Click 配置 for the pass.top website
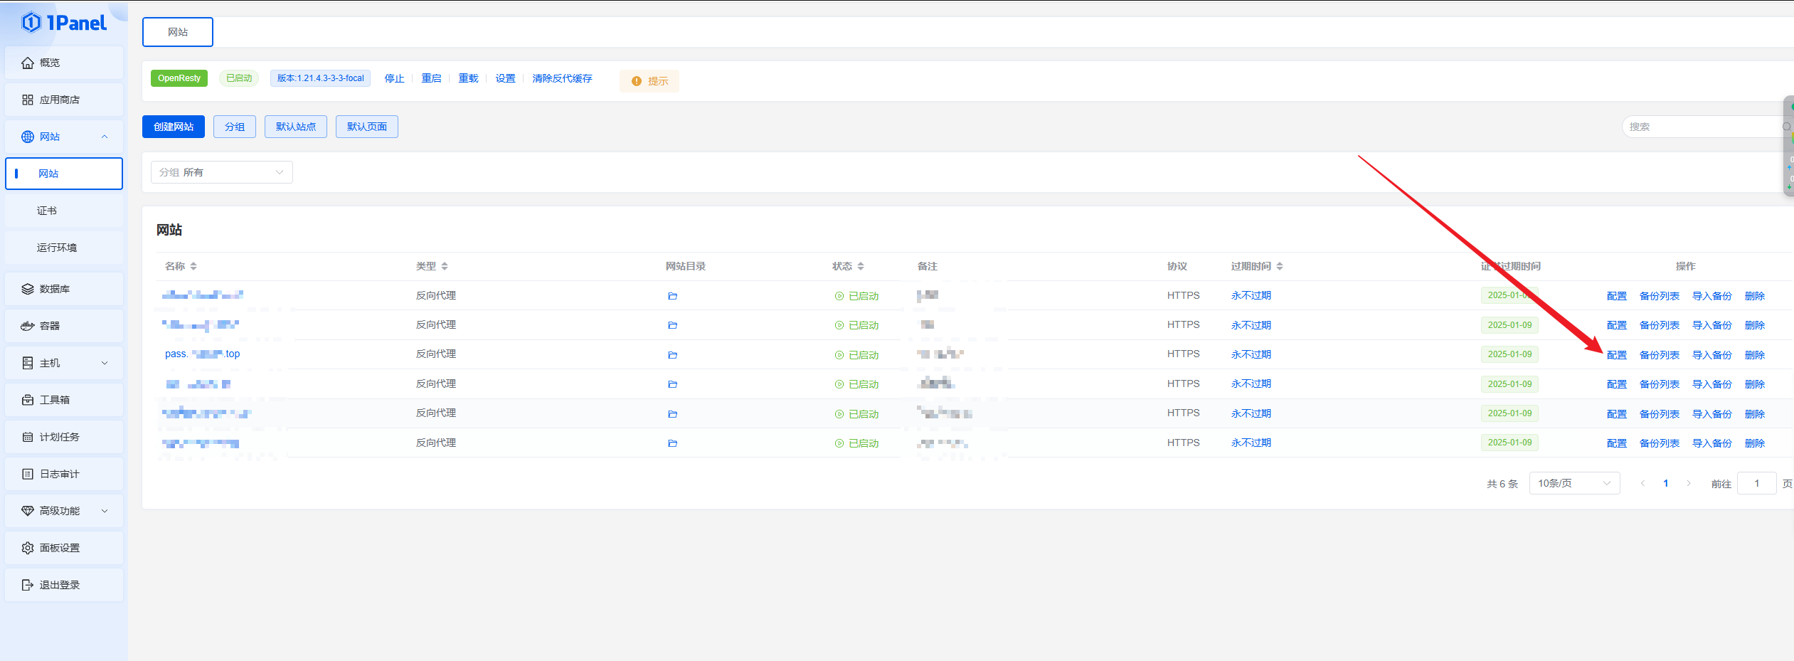This screenshot has width=1794, height=661. pos(1616,355)
